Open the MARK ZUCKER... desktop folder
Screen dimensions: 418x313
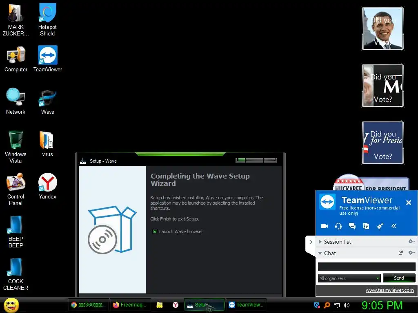[x=16, y=19]
